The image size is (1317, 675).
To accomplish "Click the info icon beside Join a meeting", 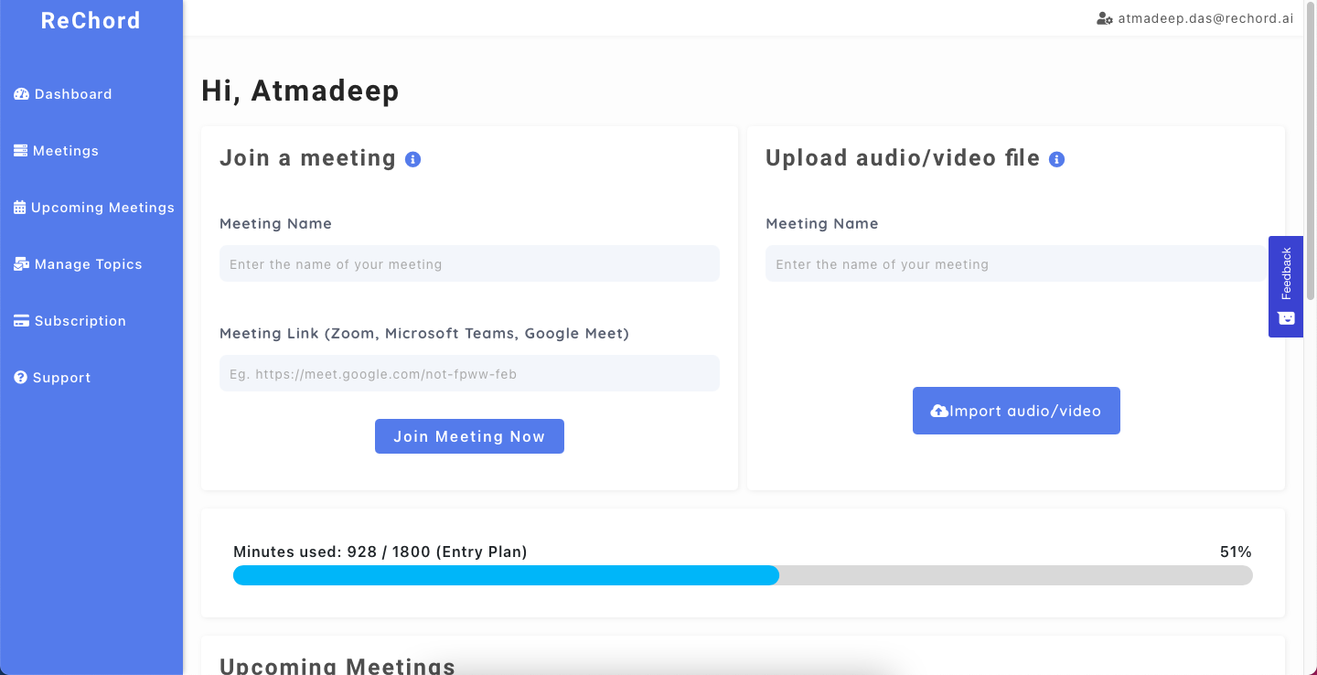I will (412, 159).
